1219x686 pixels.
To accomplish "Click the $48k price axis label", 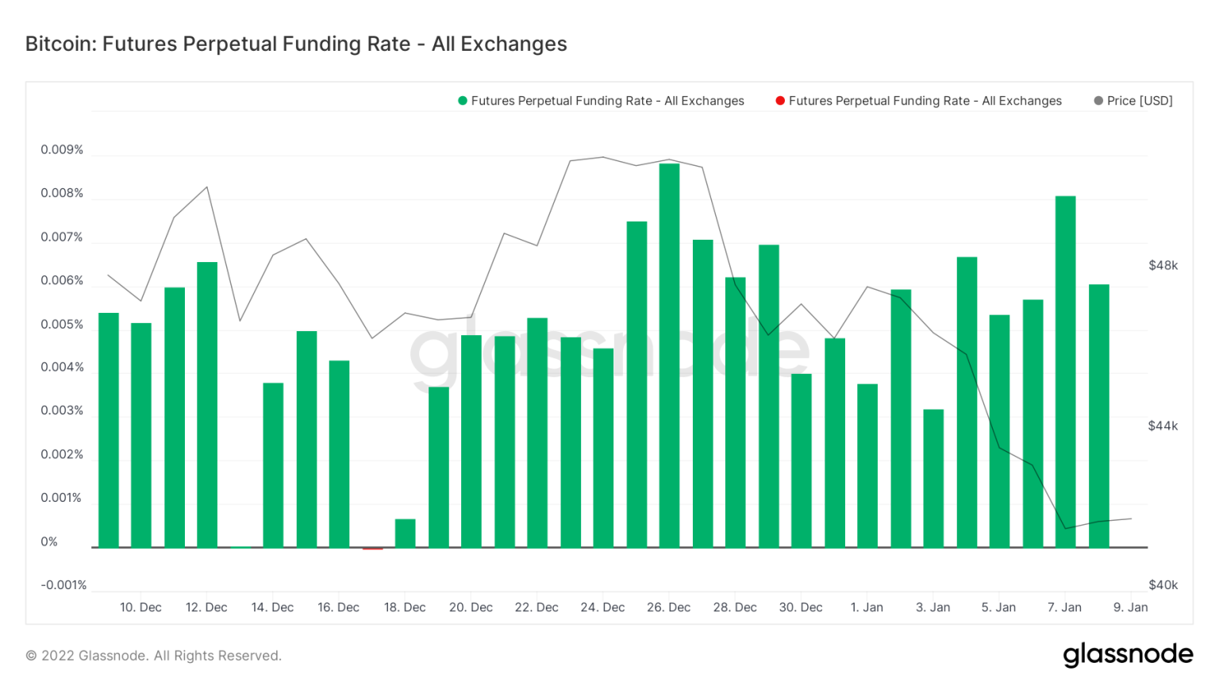I will 1163,265.
